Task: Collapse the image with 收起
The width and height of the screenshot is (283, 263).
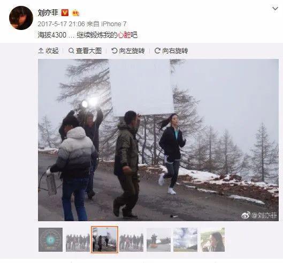Action: 48,51
